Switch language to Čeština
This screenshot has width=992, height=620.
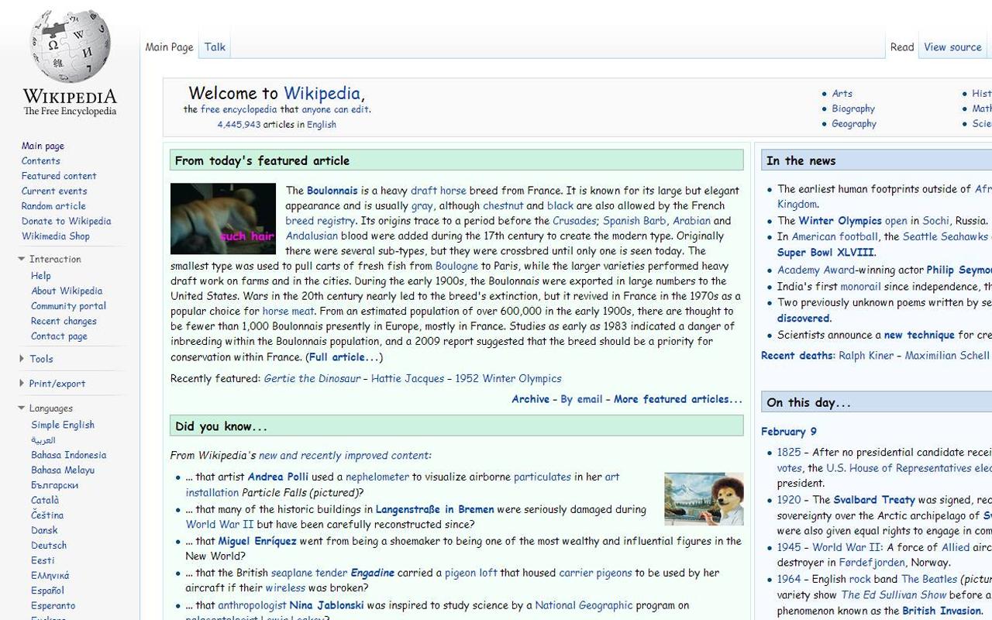[47, 515]
